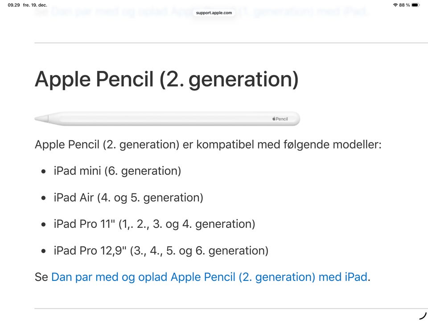The height and width of the screenshot is (321, 428).
Task: Tap the 88 % battery percentage
Action: click(x=404, y=5)
